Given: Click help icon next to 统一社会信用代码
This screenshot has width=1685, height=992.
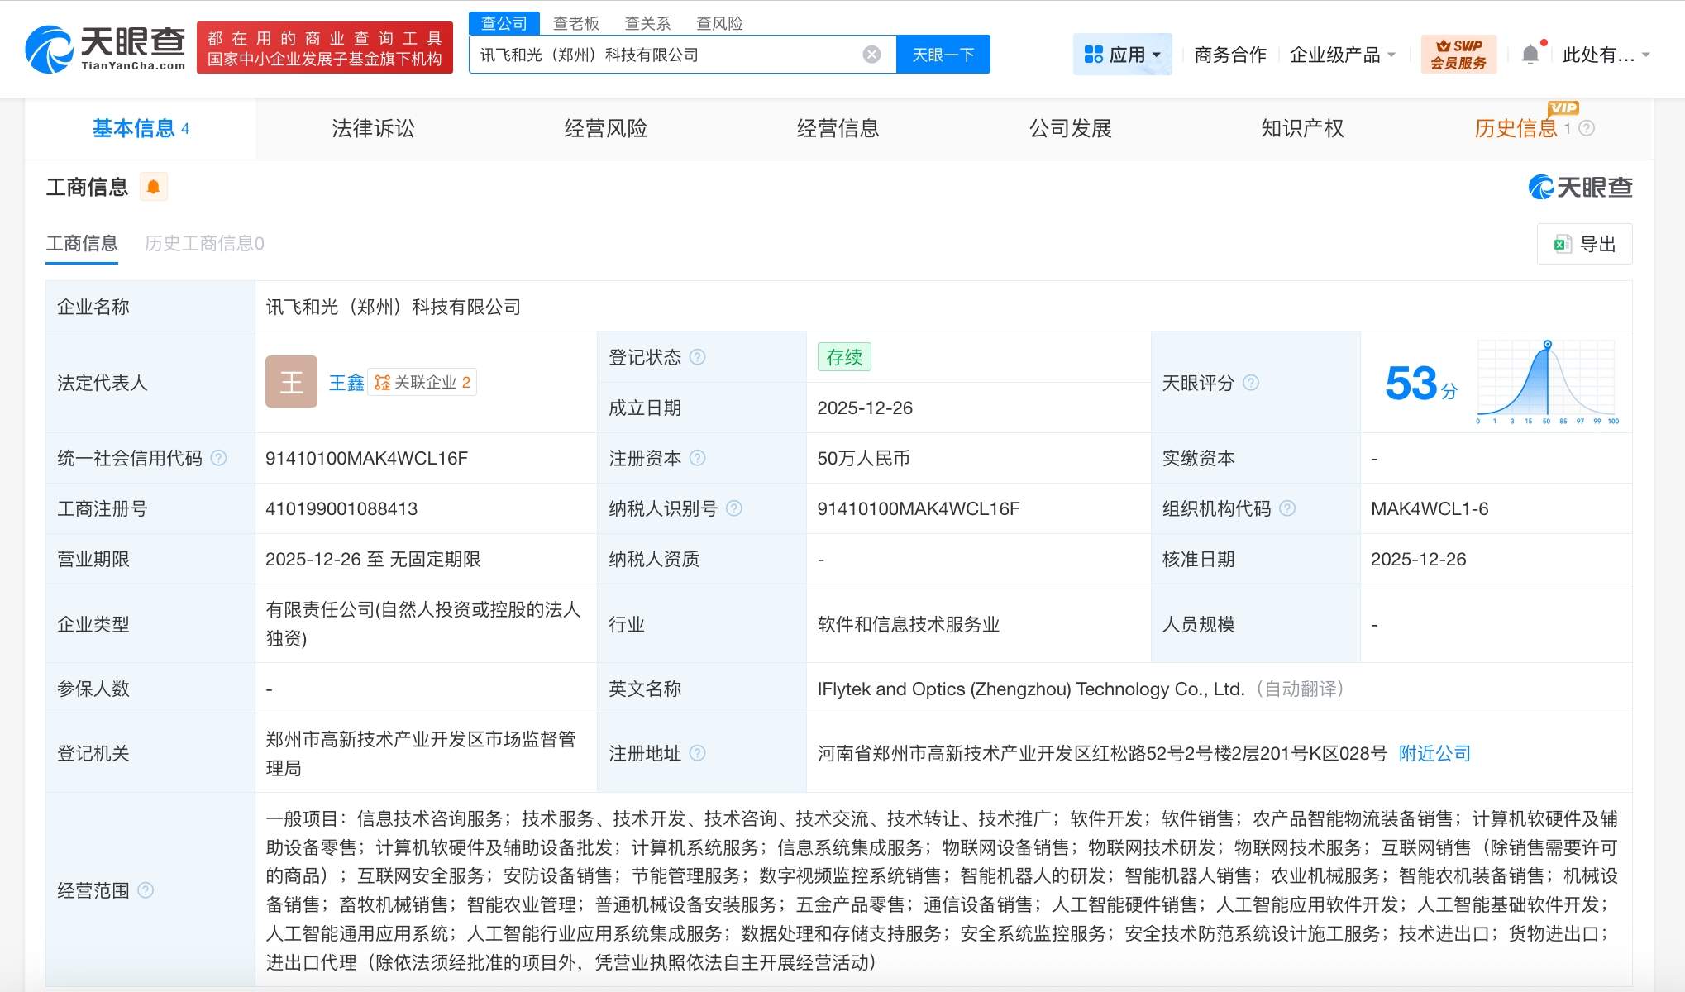Looking at the screenshot, I should coord(218,458).
